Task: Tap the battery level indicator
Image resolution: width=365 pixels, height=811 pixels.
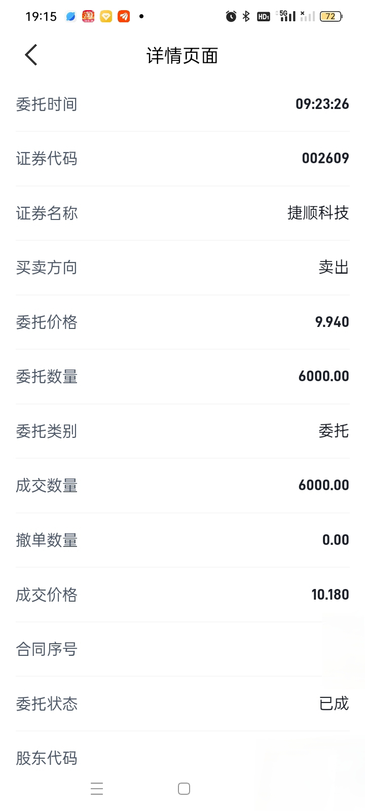Action: click(x=331, y=17)
